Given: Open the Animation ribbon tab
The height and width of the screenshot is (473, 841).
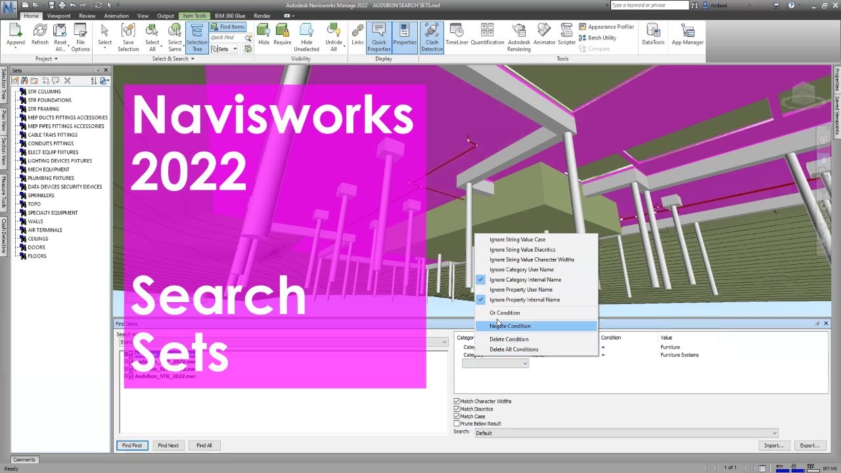Looking at the screenshot, I should tap(116, 16).
